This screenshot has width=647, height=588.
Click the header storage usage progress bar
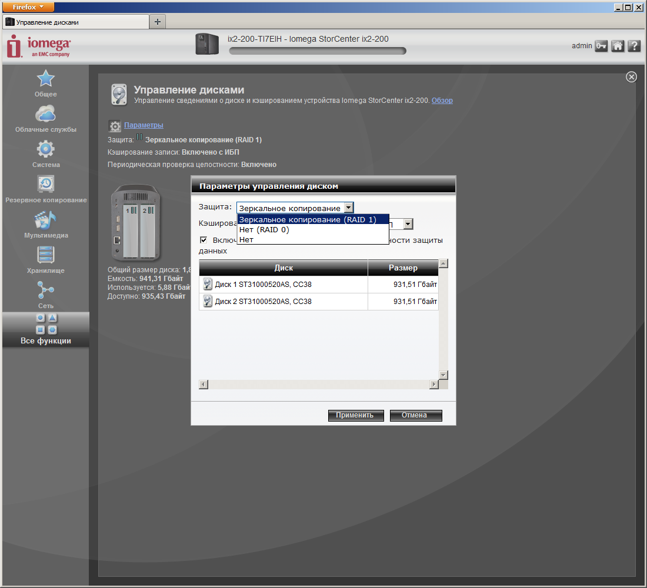coord(318,51)
